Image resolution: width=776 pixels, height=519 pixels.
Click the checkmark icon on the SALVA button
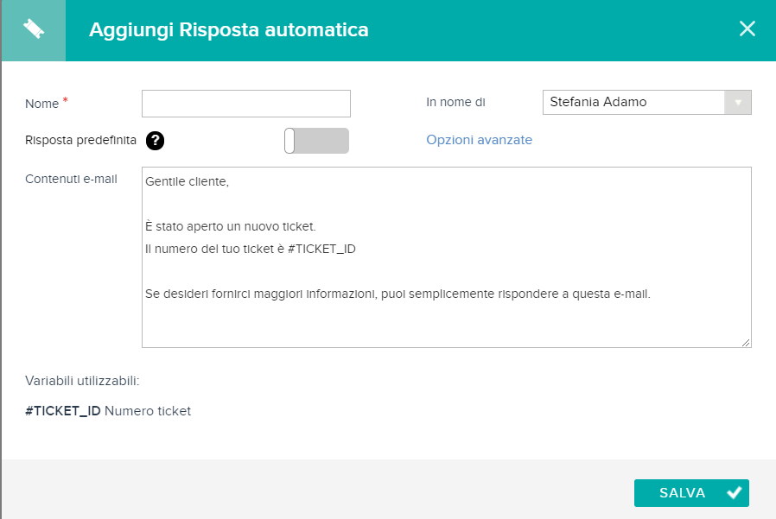click(x=734, y=492)
